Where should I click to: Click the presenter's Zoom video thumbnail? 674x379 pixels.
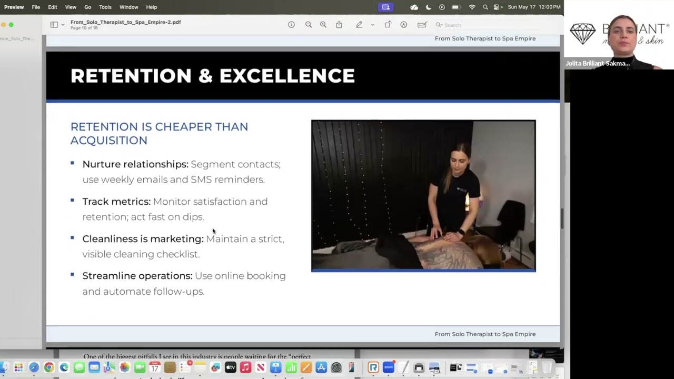(619, 35)
